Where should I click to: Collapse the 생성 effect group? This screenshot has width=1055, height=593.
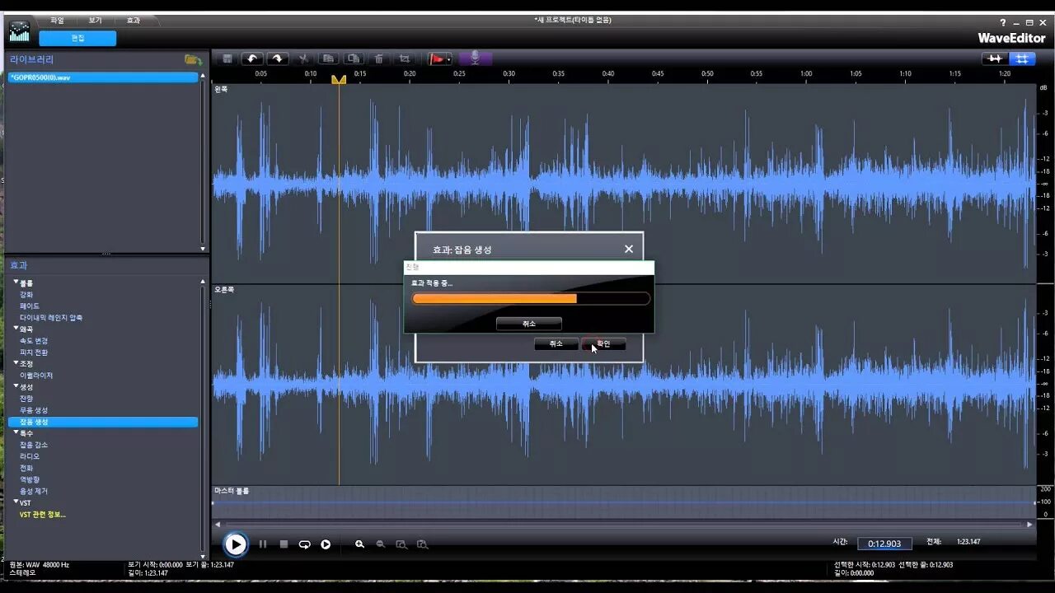pyautogui.click(x=16, y=386)
